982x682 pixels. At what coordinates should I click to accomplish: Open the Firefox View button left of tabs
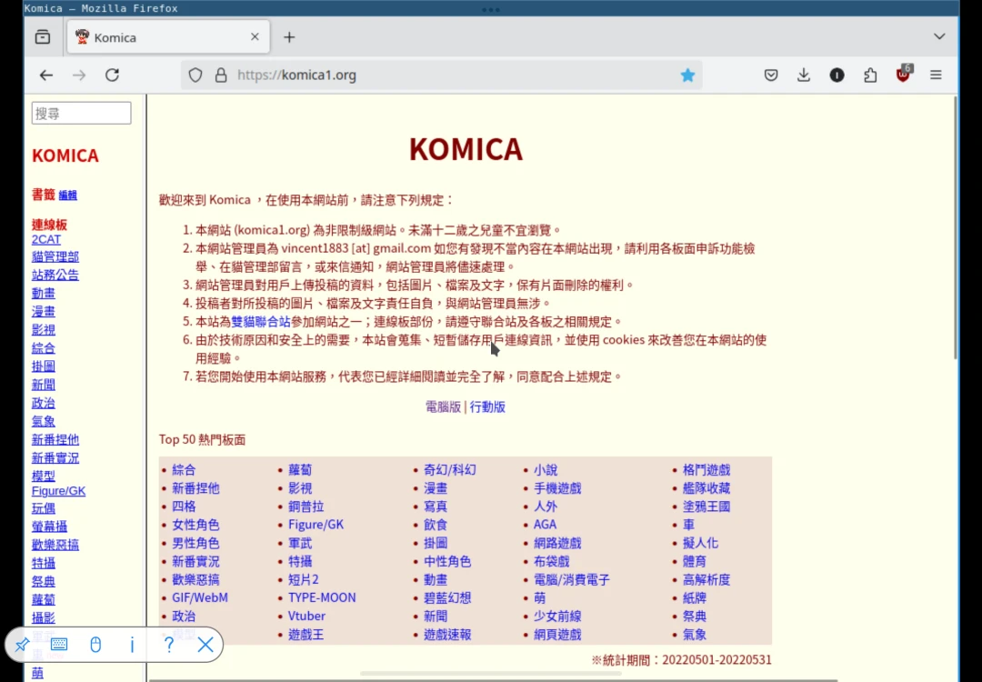tap(43, 37)
